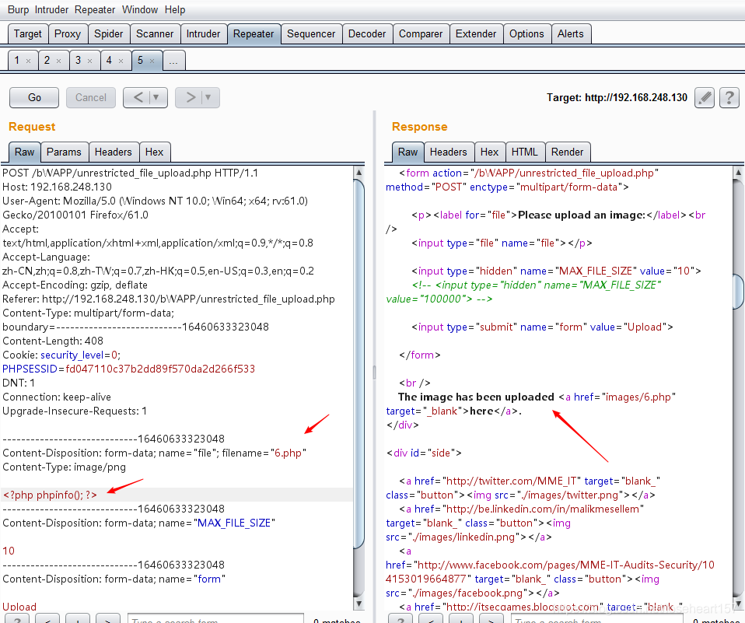This screenshot has width=745, height=623.
Task: Open the Help menu
Action: tap(175, 9)
